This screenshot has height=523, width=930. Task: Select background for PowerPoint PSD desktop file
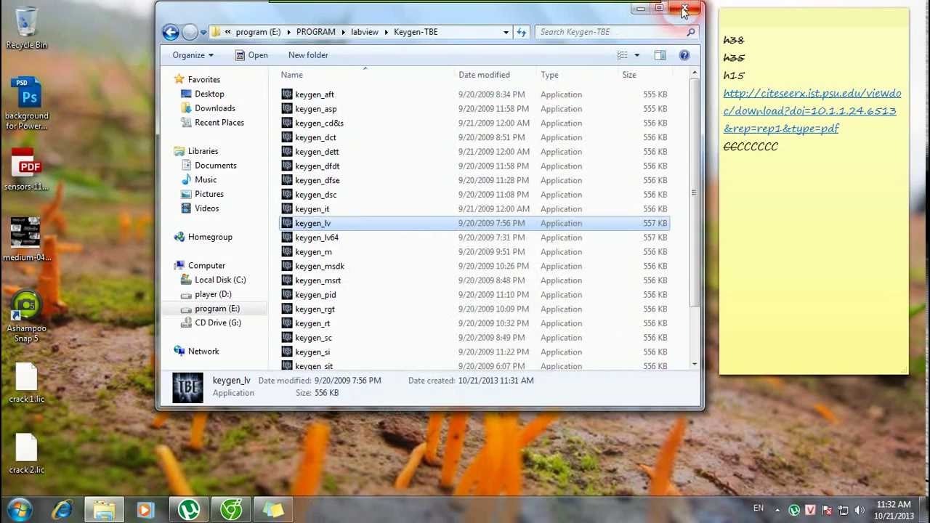tap(27, 104)
